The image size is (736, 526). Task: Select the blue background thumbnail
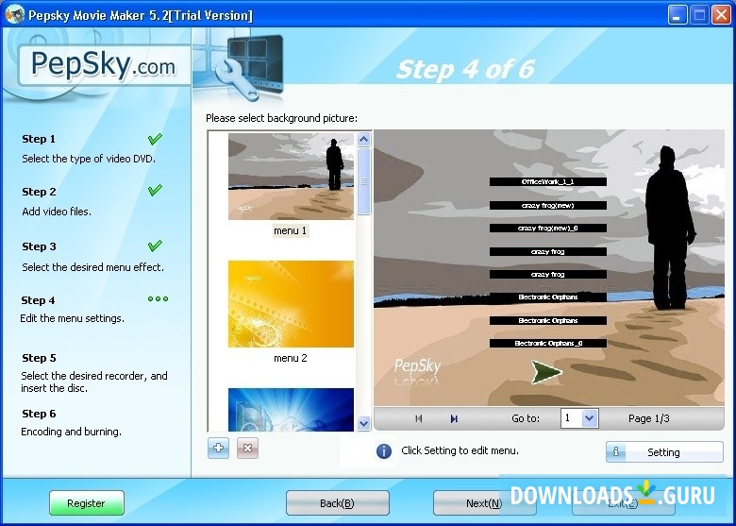(291, 410)
